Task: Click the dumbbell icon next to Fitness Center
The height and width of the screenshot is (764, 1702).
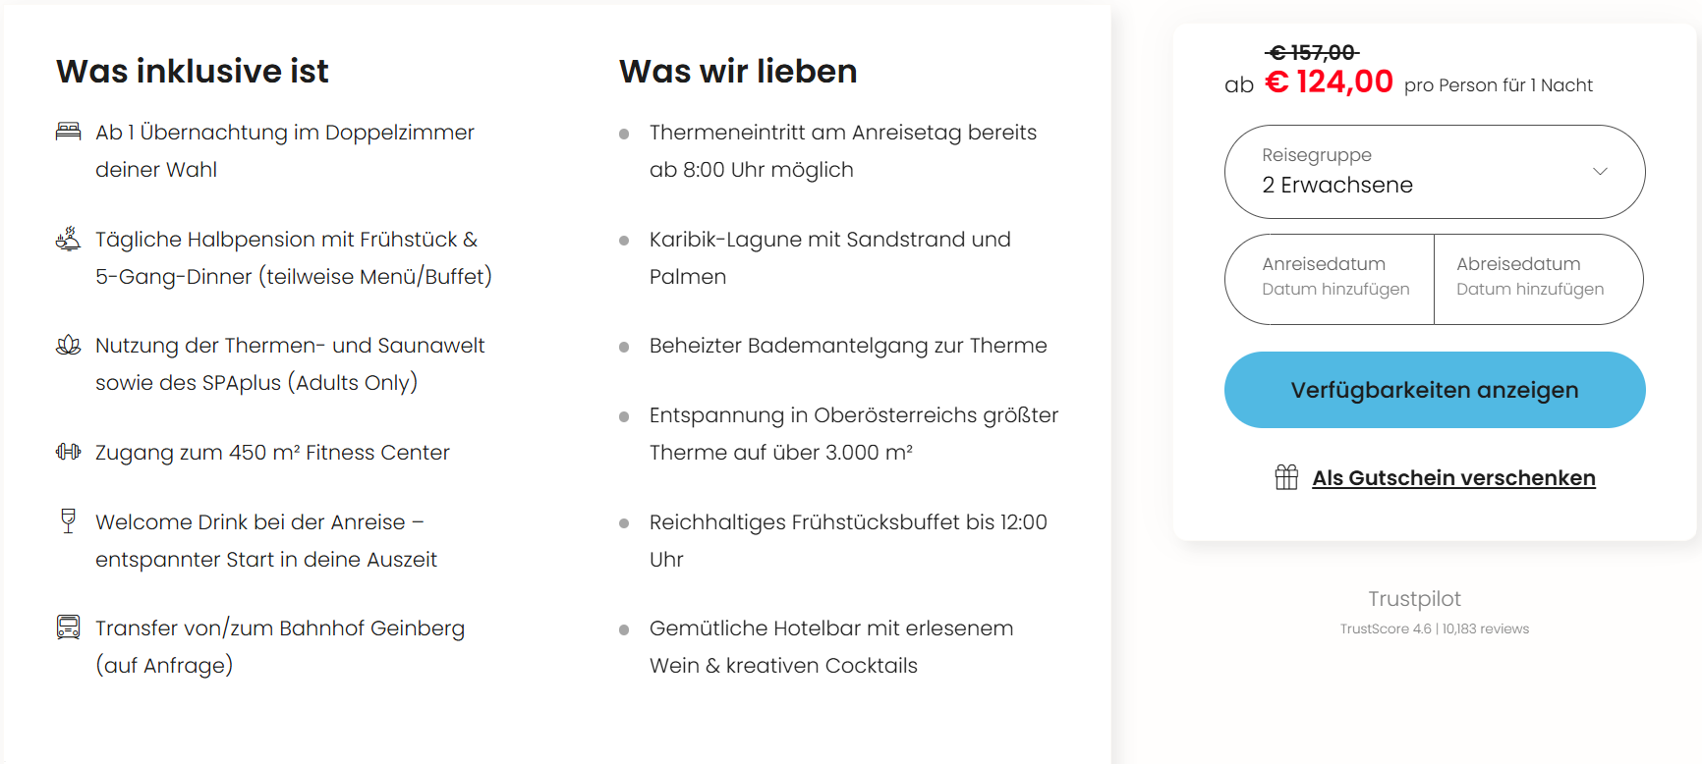Action: (66, 452)
